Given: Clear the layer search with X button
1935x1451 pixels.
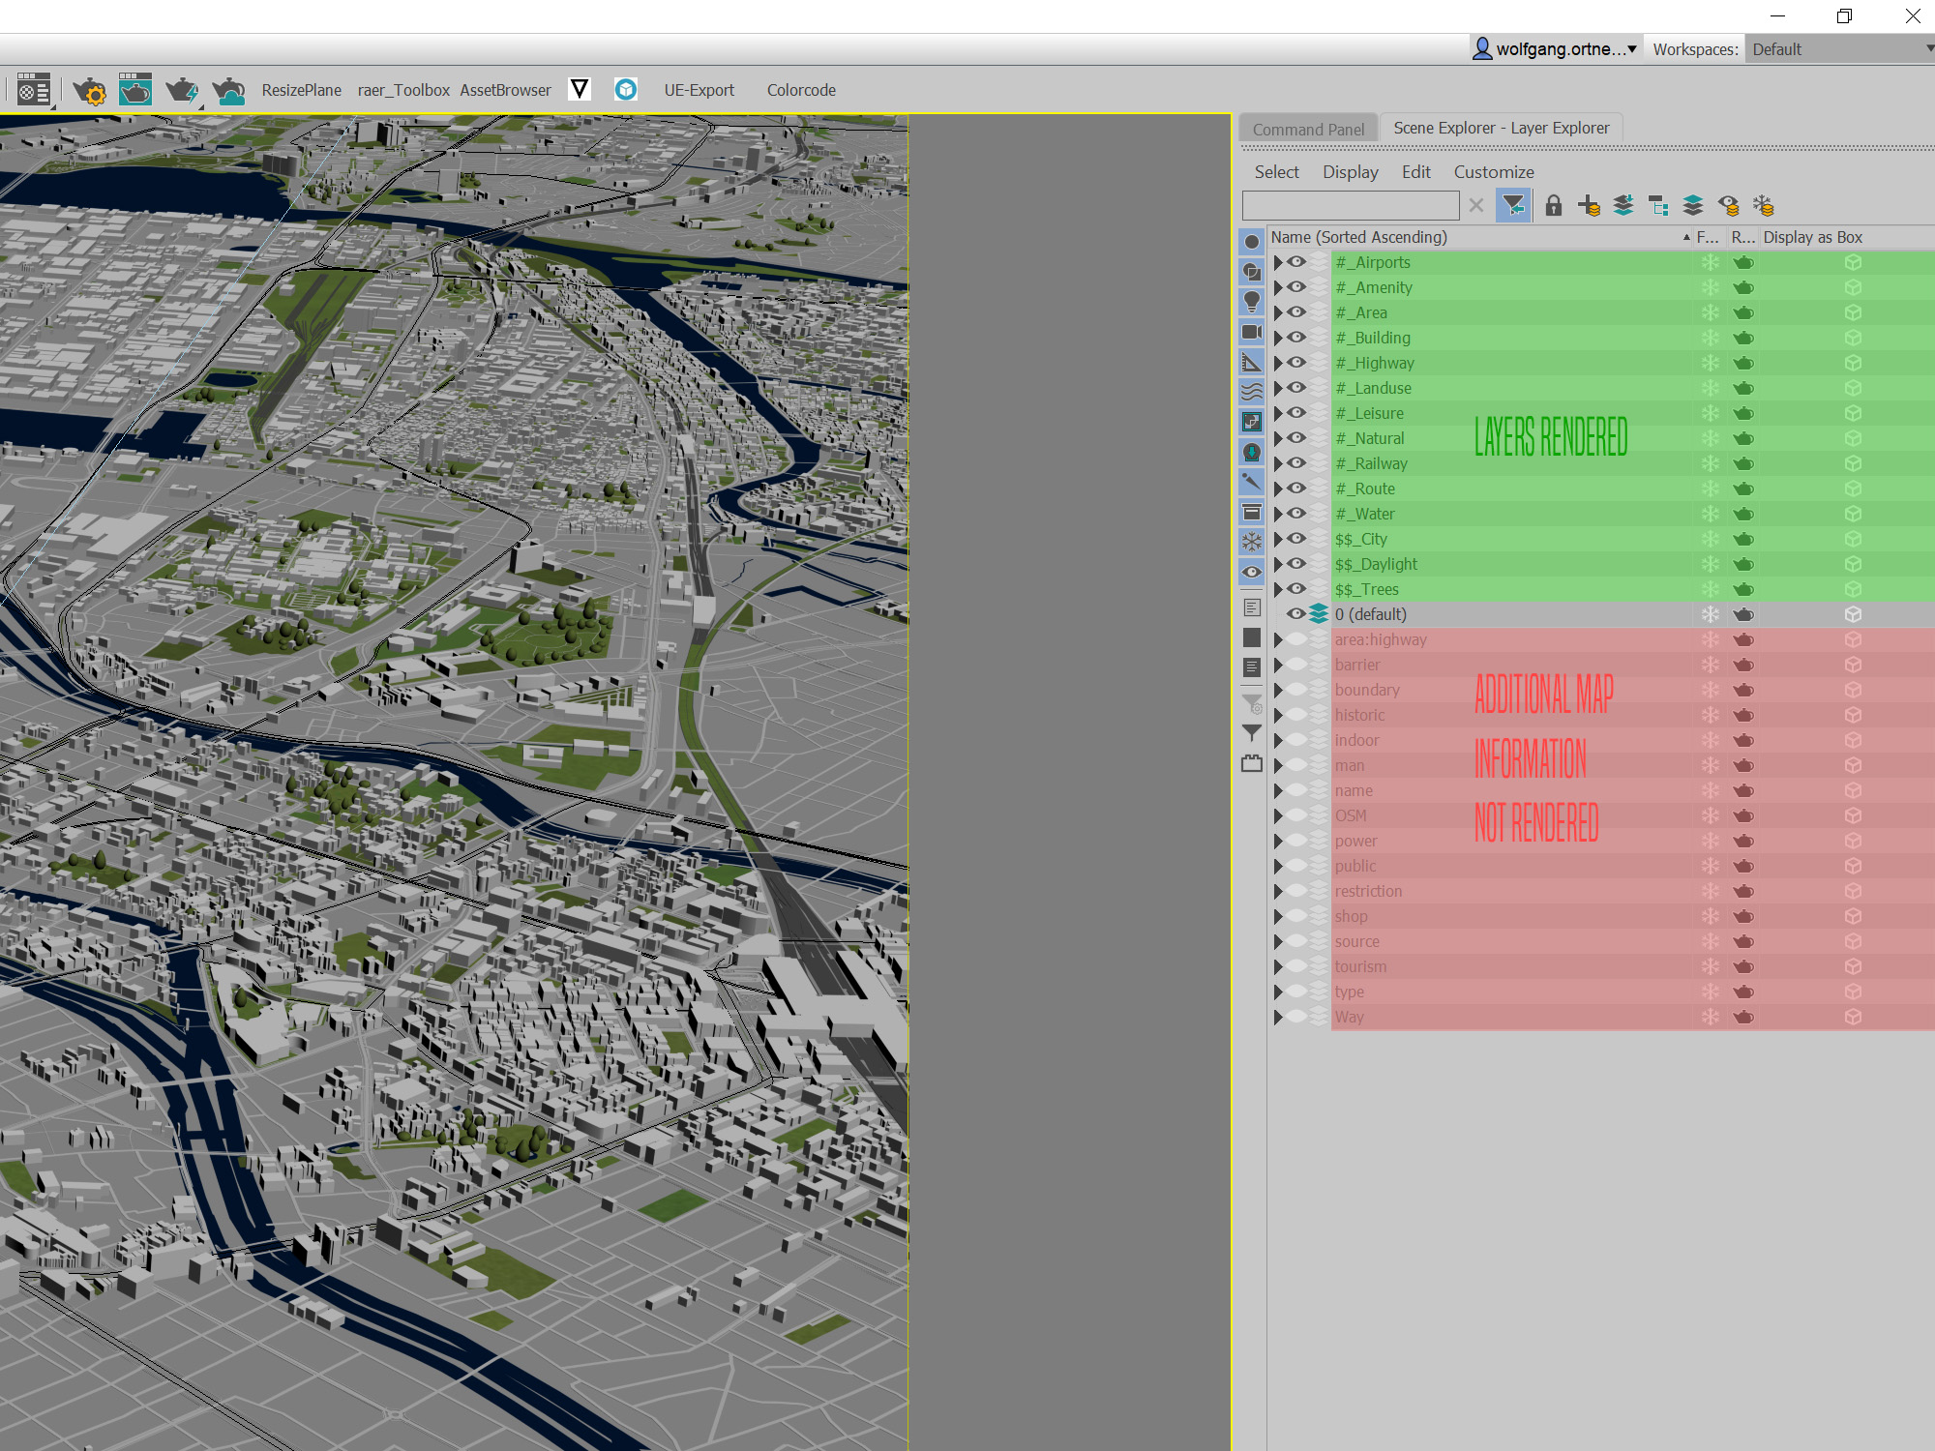Looking at the screenshot, I should (1475, 205).
